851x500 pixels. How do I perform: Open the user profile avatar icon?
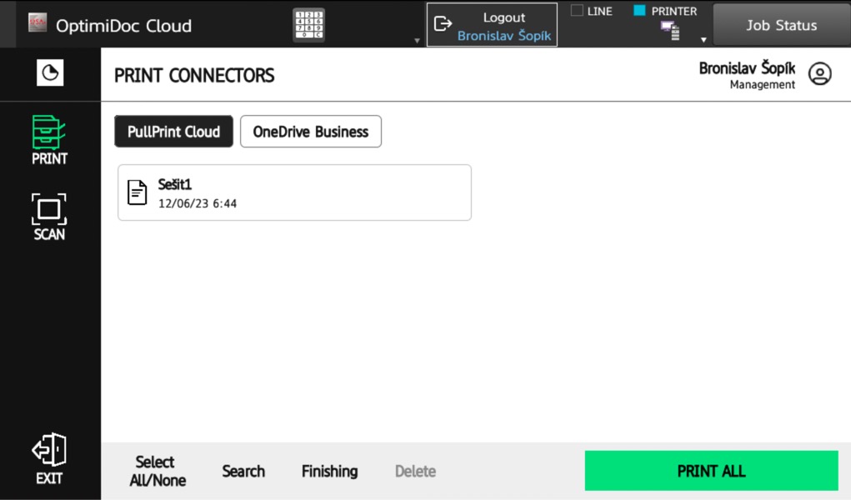(x=820, y=74)
